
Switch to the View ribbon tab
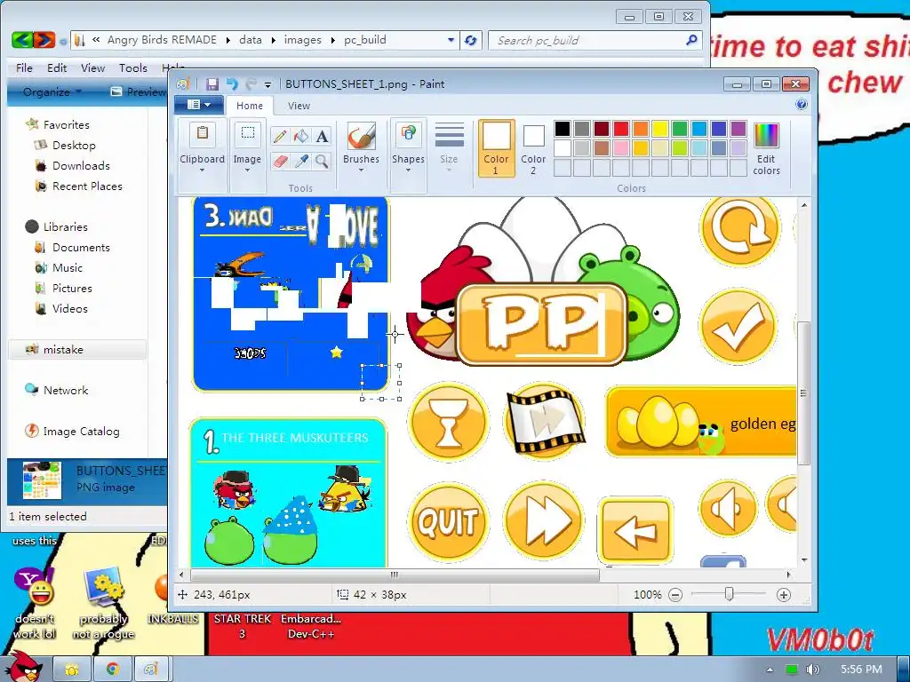tap(299, 106)
